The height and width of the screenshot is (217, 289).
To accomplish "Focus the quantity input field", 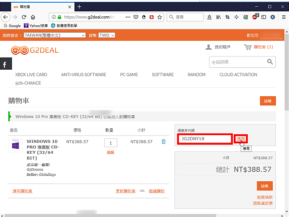I will [x=111, y=143].
